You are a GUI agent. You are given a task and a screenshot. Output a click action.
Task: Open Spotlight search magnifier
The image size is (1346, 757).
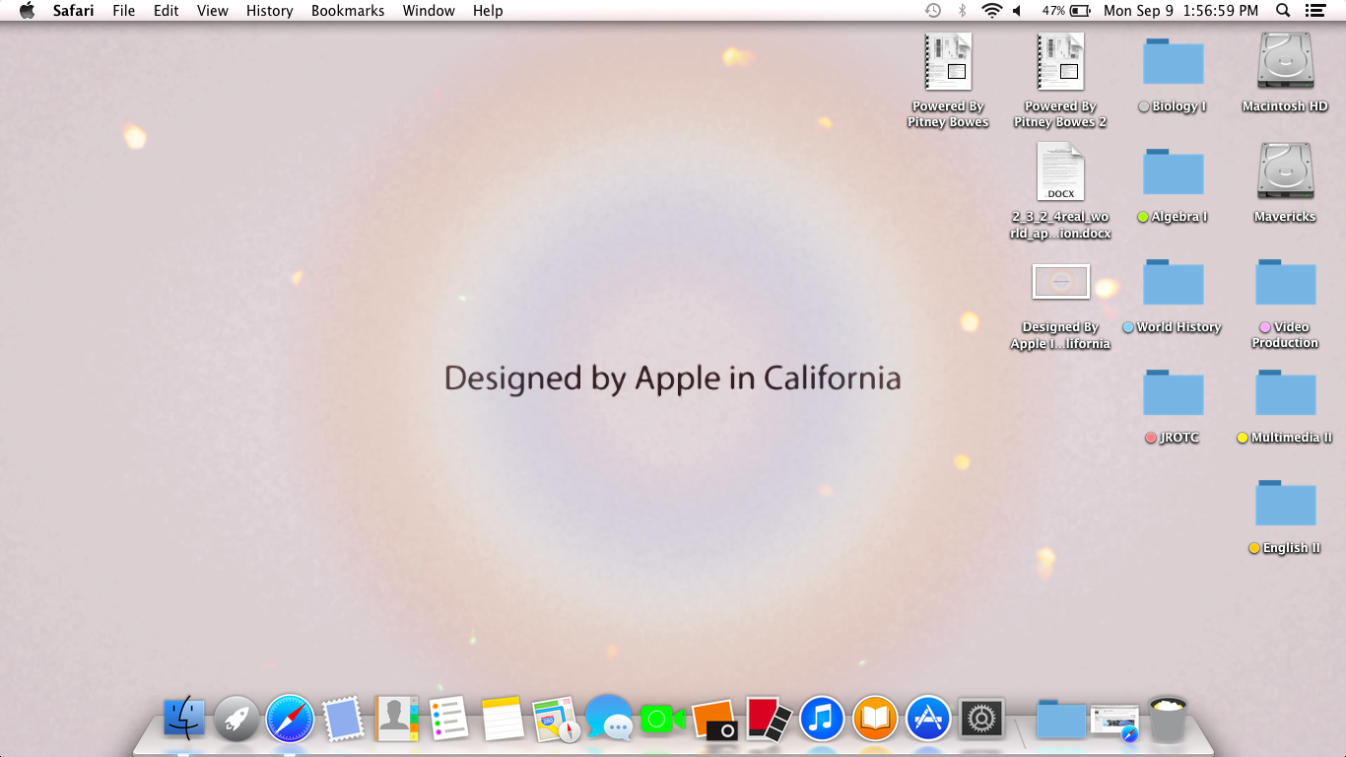[x=1283, y=11]
